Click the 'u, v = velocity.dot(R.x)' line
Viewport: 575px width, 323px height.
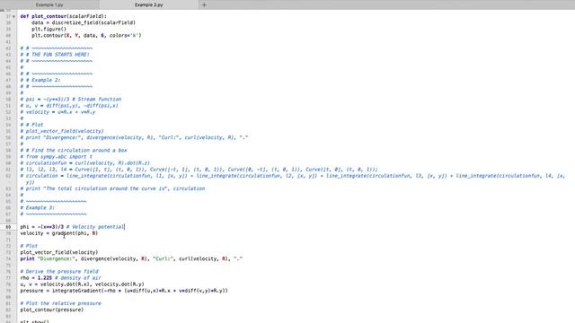tap(82, 284)
